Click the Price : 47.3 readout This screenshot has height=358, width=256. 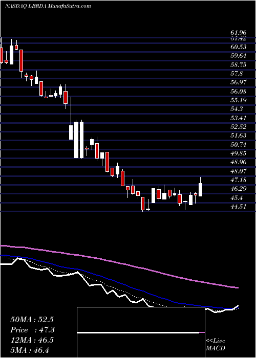(32, 330)
